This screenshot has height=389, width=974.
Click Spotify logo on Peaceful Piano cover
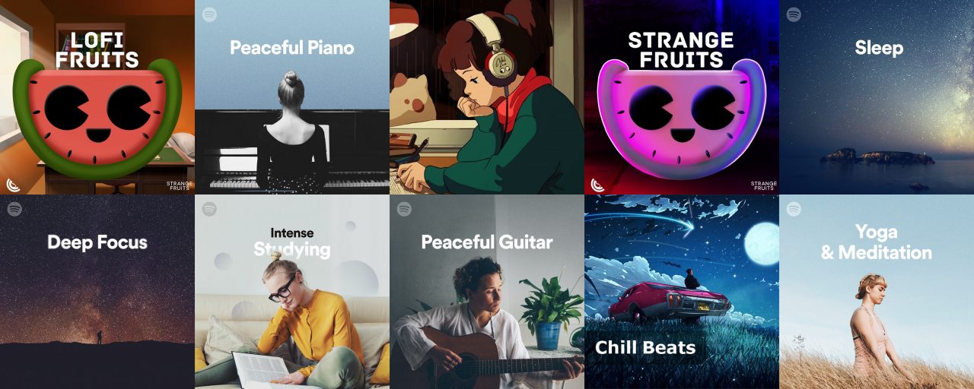click(x=209, y=14)
